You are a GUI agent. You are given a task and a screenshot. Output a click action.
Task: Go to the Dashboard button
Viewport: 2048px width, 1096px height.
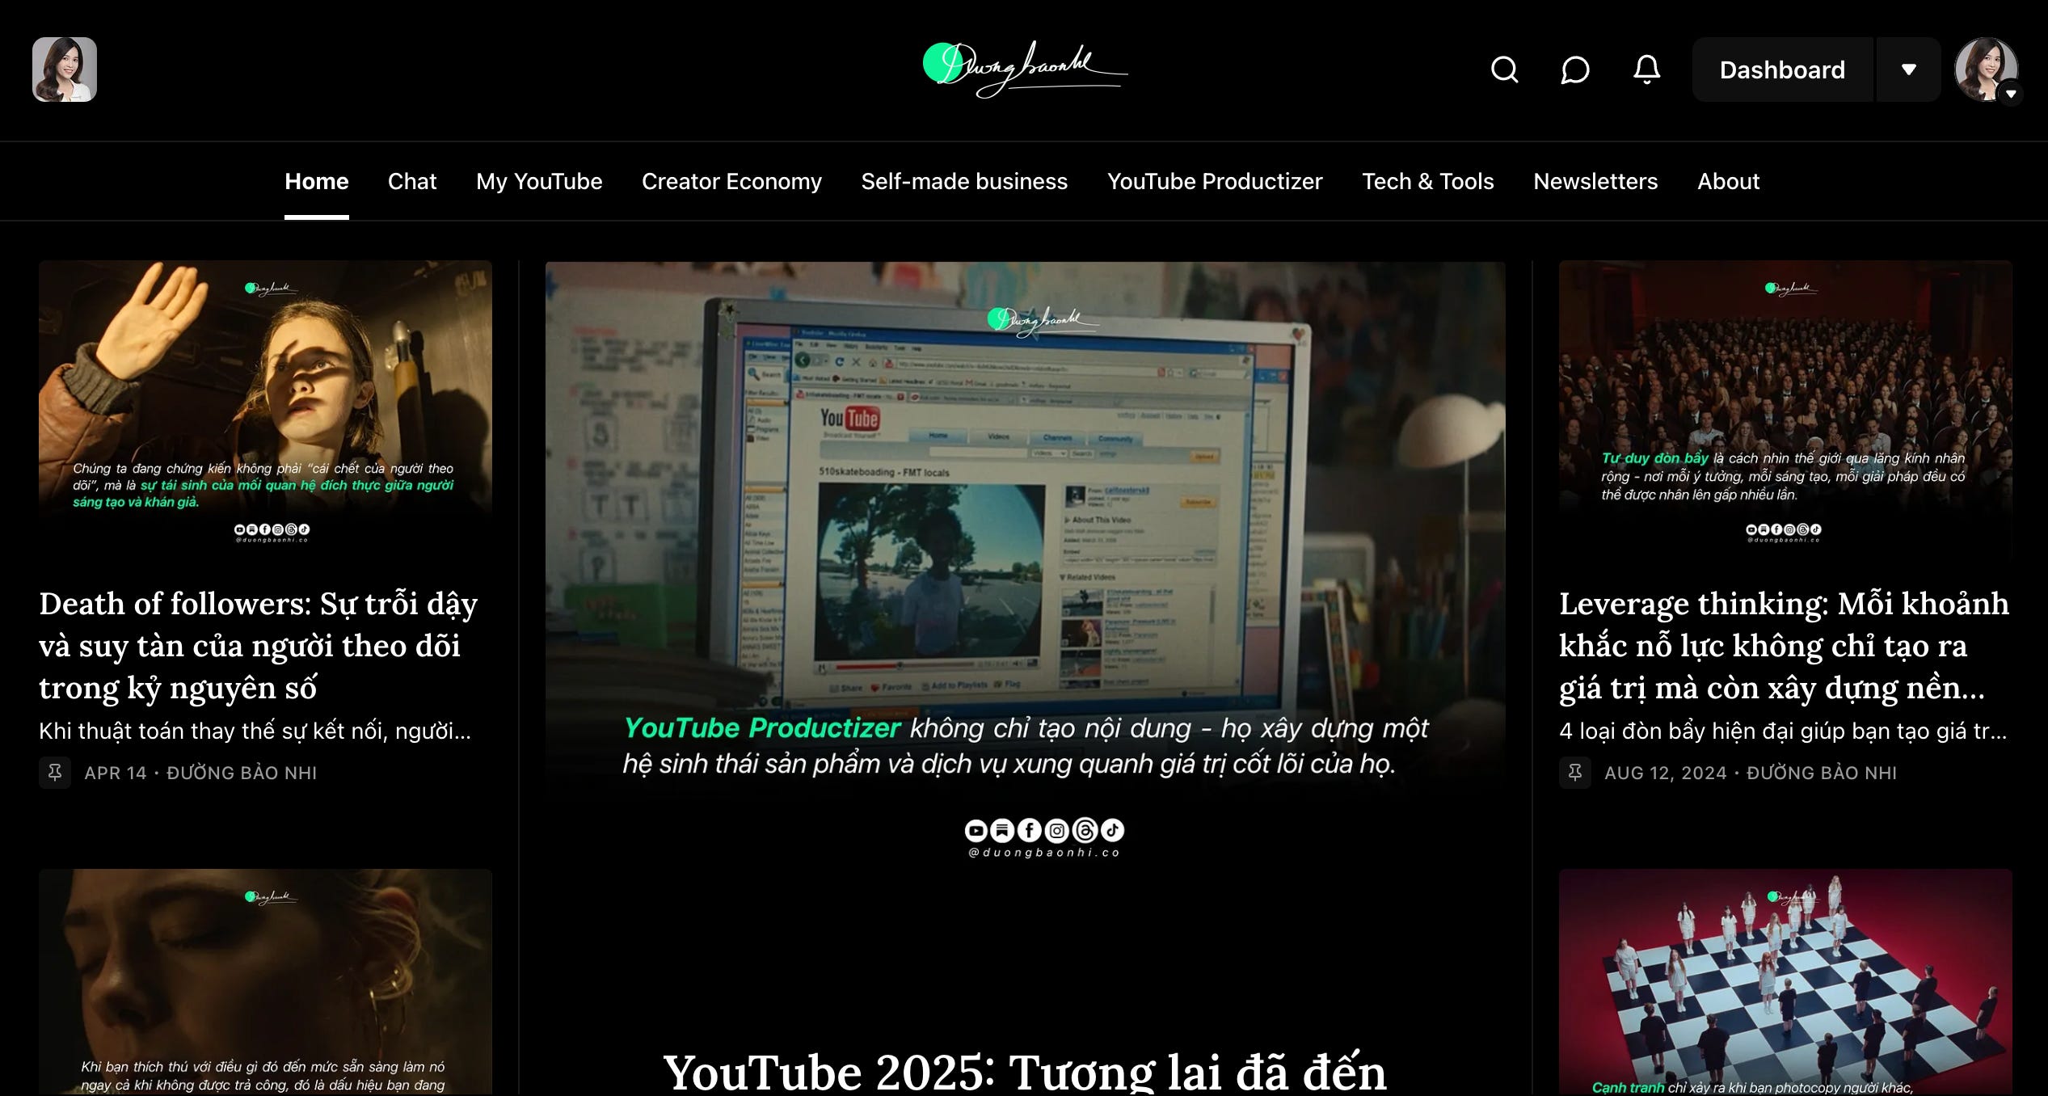(1782, 70)
